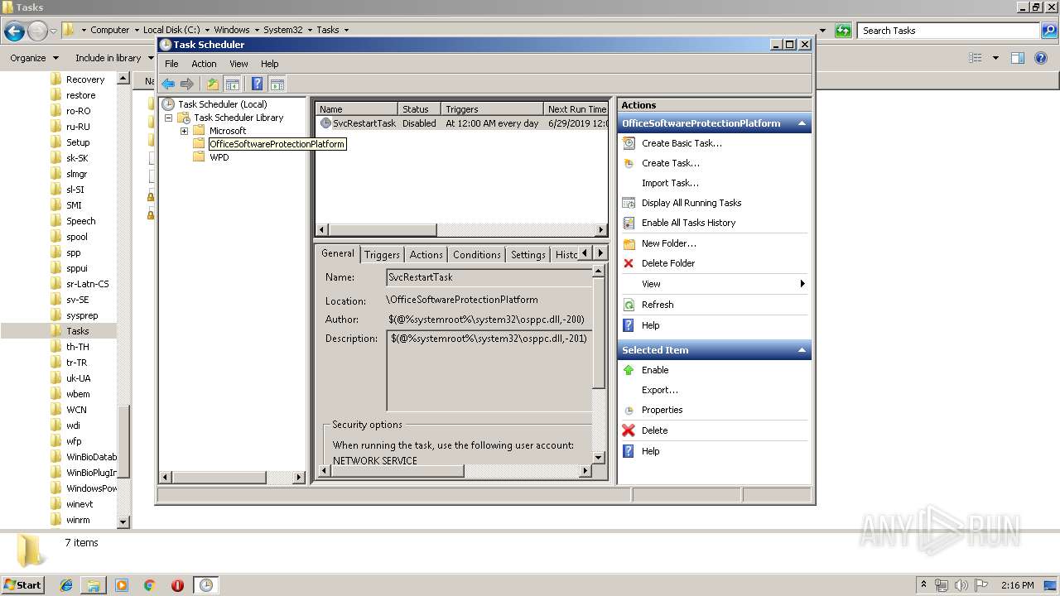Open the File menu
1060x596 pixels.
click(x=171, y=64)
